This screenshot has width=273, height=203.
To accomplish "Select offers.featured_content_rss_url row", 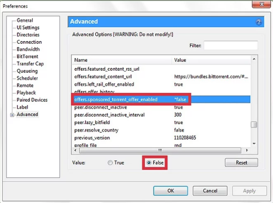I will point(161,69).
